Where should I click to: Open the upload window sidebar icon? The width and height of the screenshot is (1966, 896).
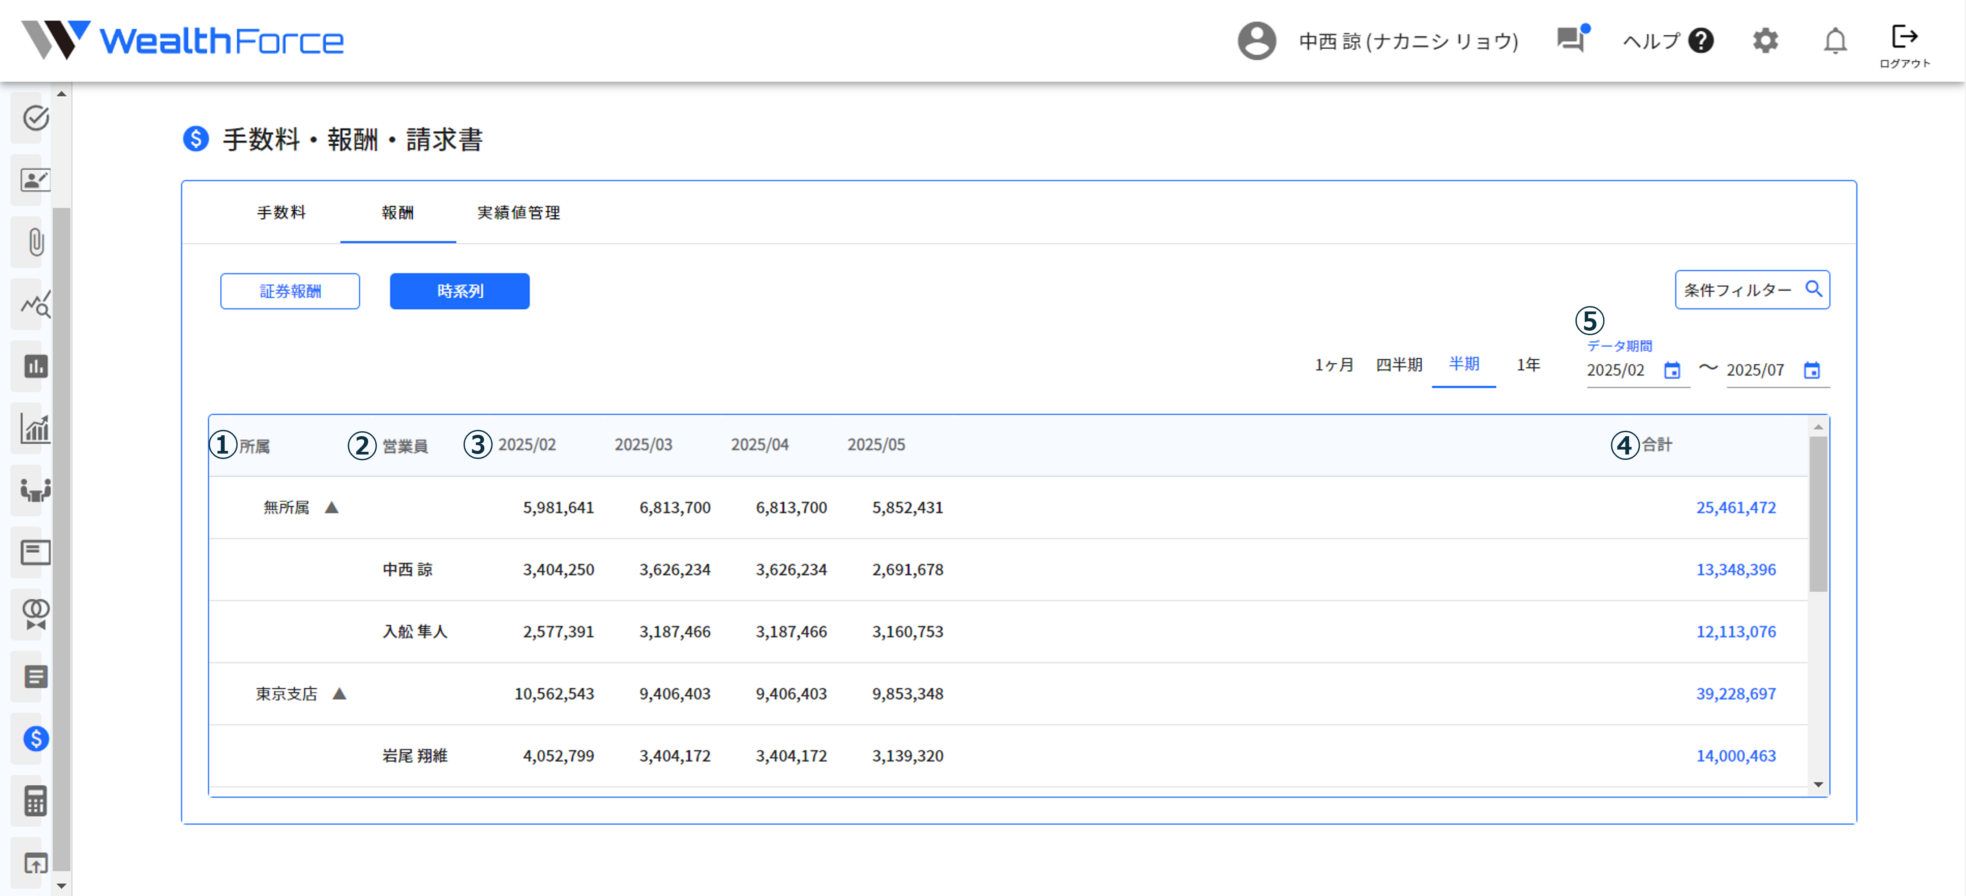35,863
